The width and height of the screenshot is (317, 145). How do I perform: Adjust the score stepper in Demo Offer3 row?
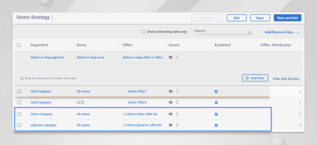pos(177,102)
